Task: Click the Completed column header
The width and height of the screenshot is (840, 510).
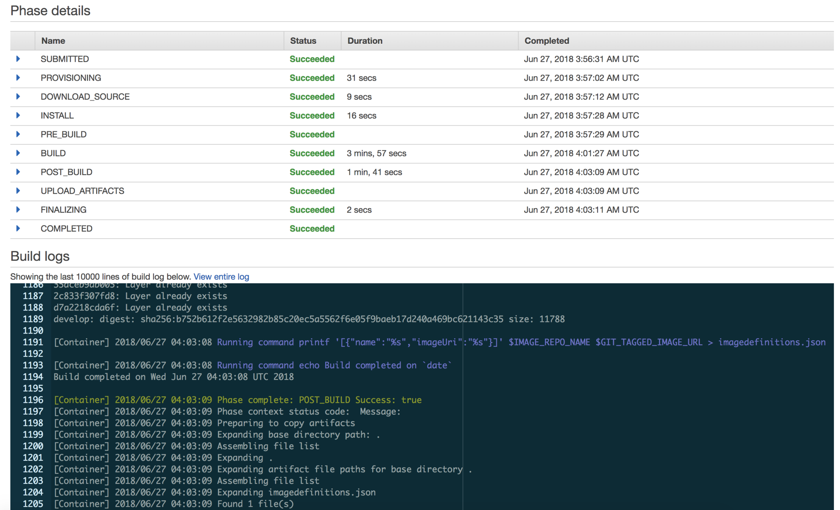Action: click(547, 41)
